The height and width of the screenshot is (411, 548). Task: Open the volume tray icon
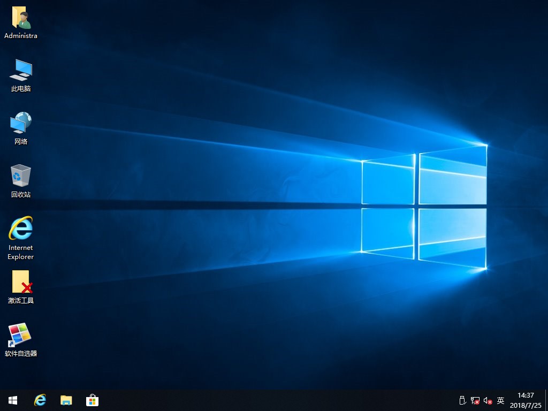(488, 400)
